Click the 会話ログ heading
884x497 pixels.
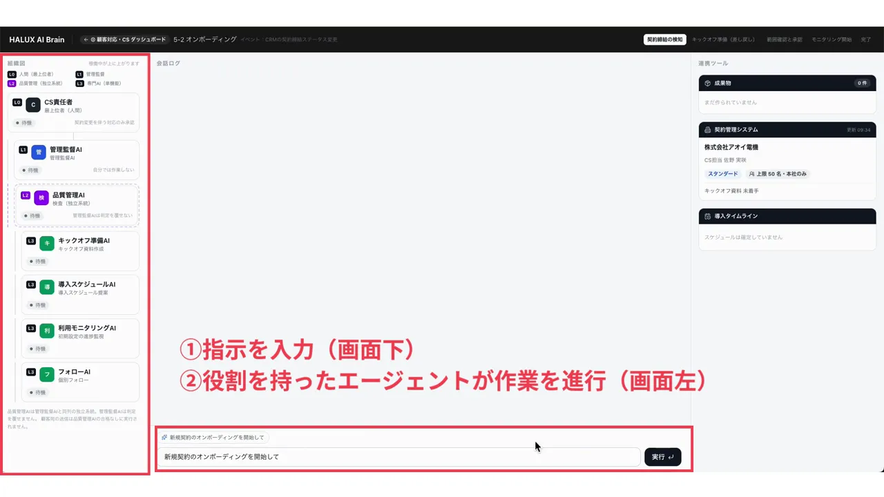point(168,64)
